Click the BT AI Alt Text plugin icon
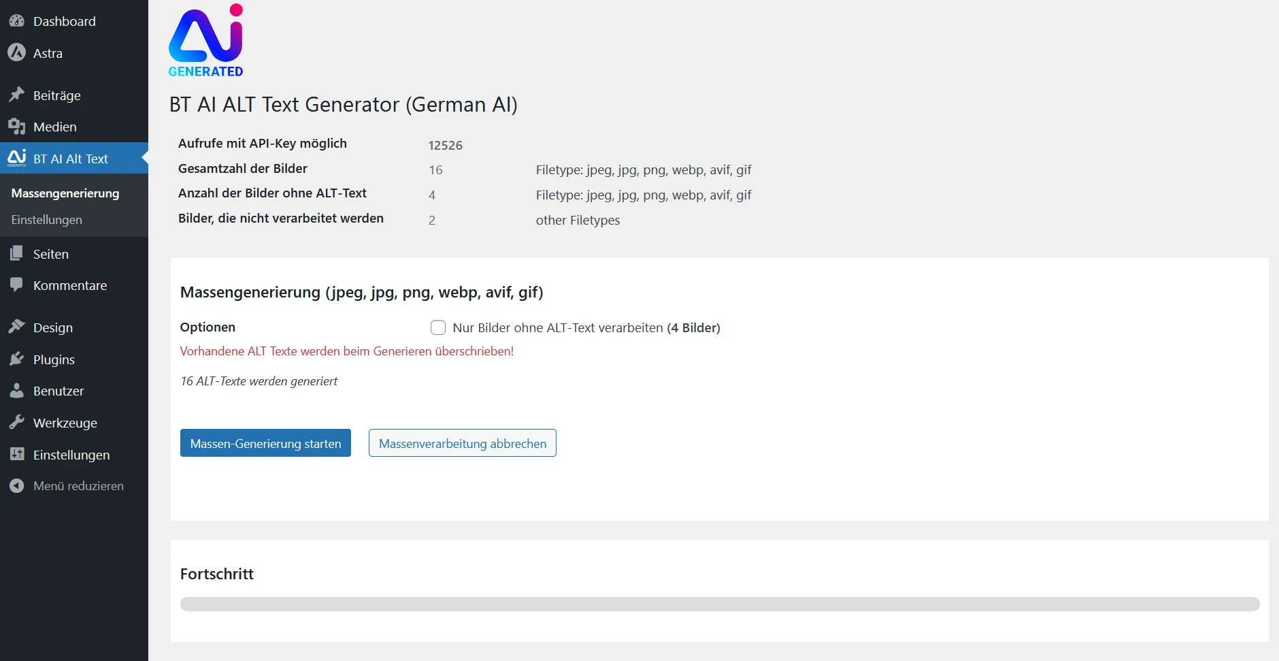 point(16,158)
